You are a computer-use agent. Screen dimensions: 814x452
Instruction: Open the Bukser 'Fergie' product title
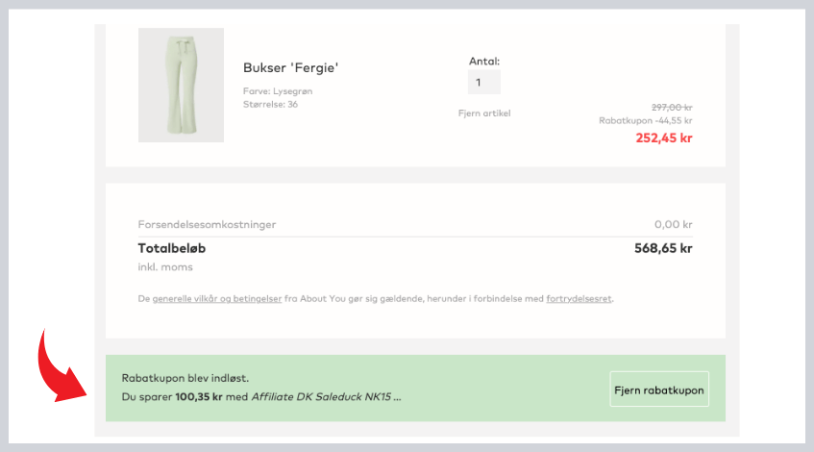pyautogui.click(x=291, y=68)
